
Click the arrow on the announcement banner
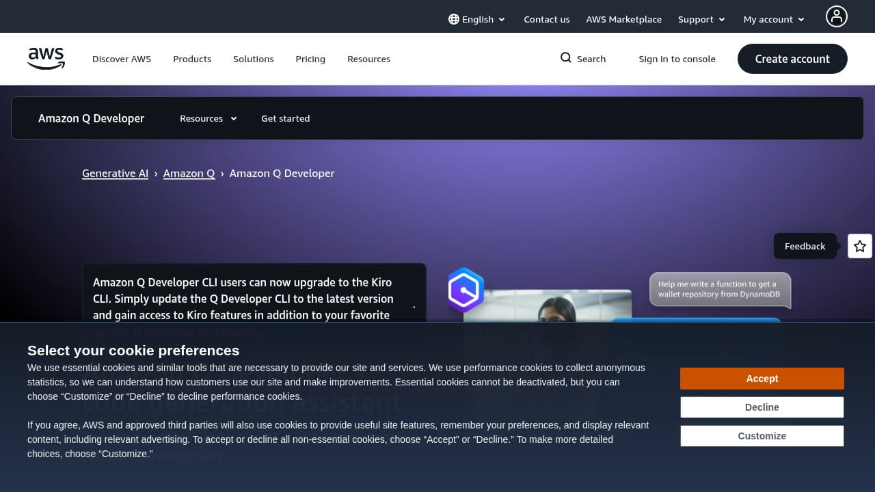[414, 307]
